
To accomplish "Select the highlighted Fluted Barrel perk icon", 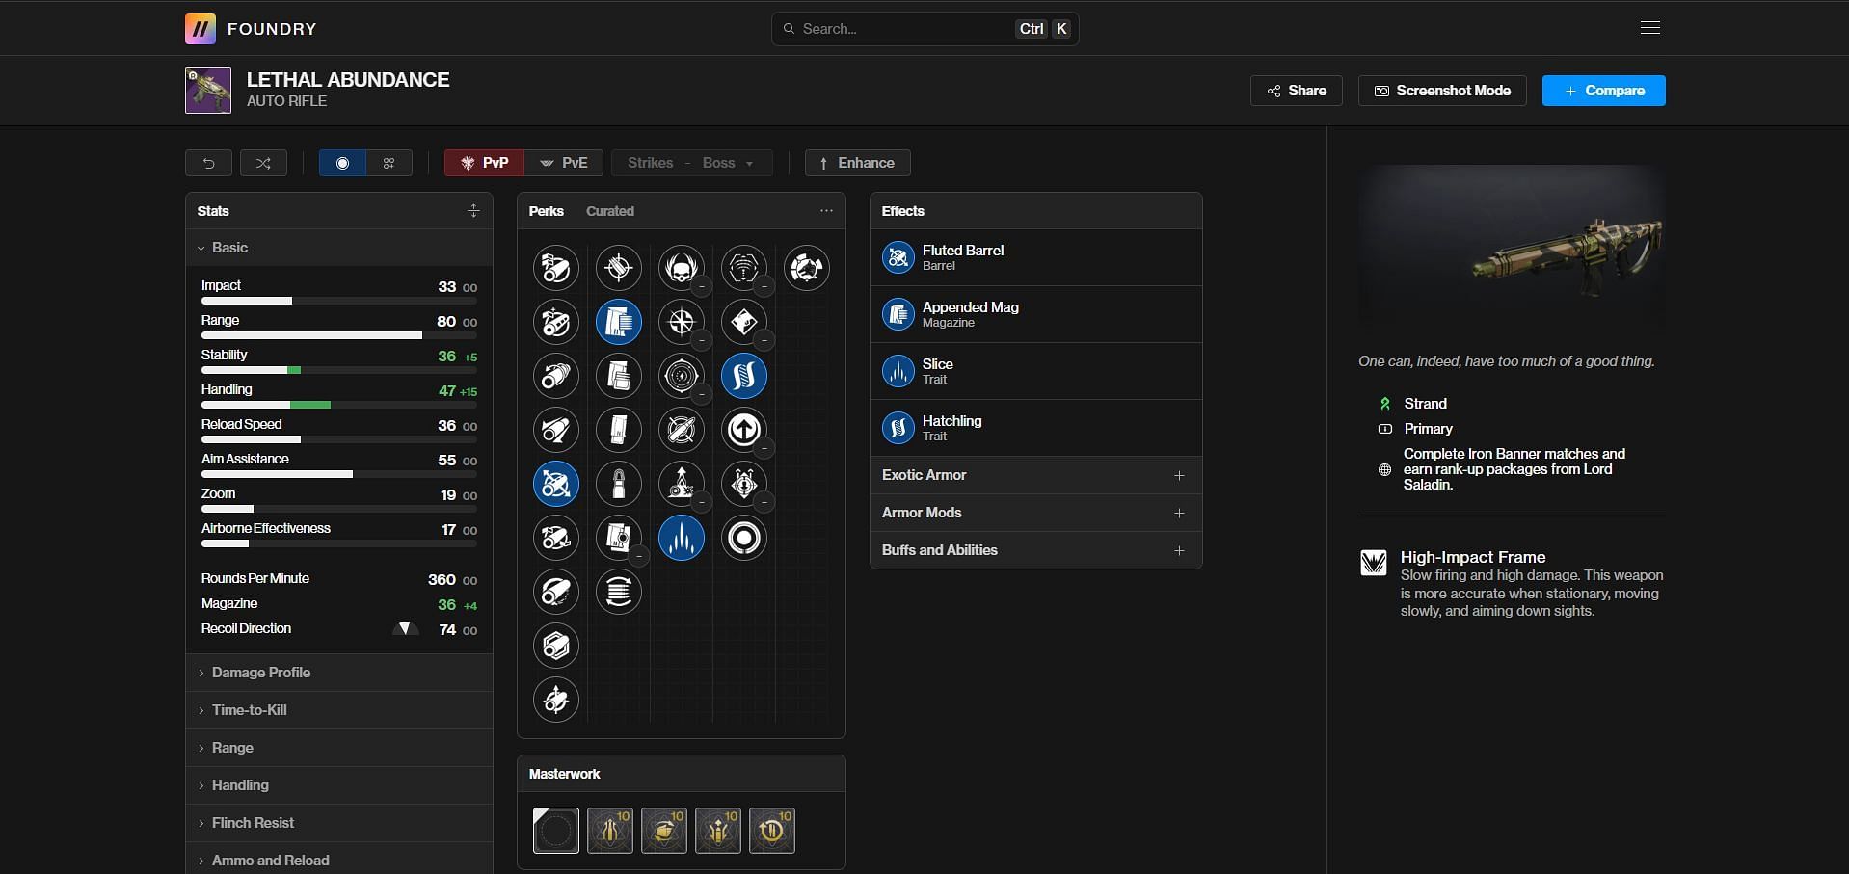I will tap(555, 484).
